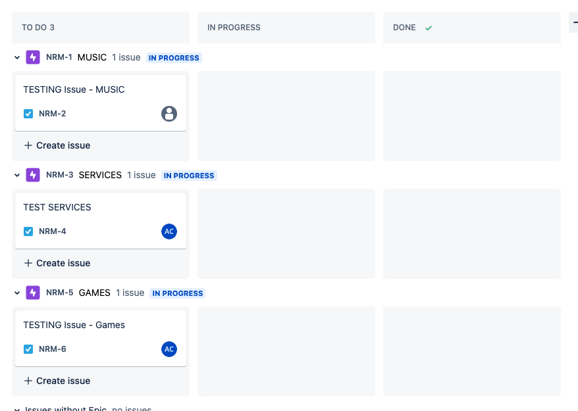Image resolution: width=578 pixels, height=411 pixels.
Task: Click the AC assignee avatar on NRM-6 card
Action: [169, 349]
